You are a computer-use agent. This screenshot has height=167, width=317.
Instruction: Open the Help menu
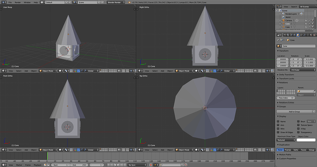36,2
